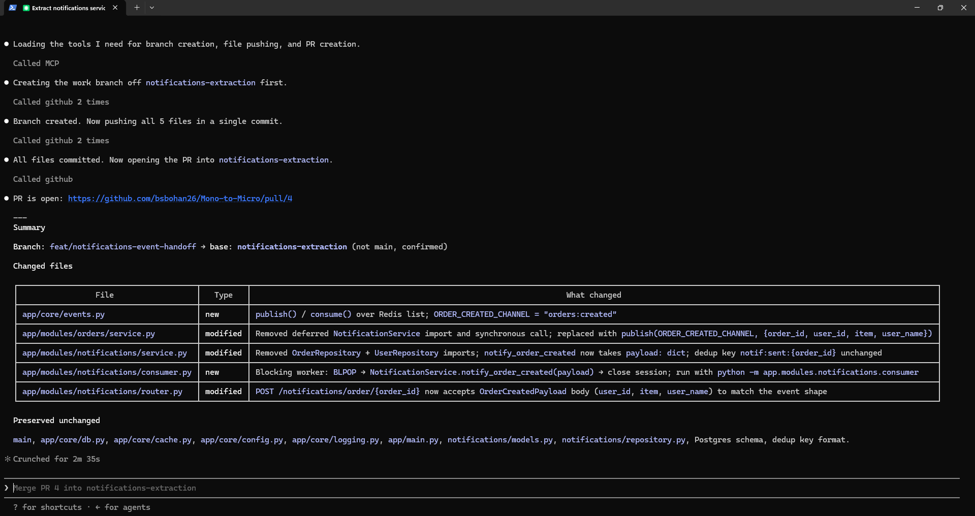This screenshot has height=516, width=975.
Task: Open the GitHub pull/4 PR link
Action: (180, 199)
